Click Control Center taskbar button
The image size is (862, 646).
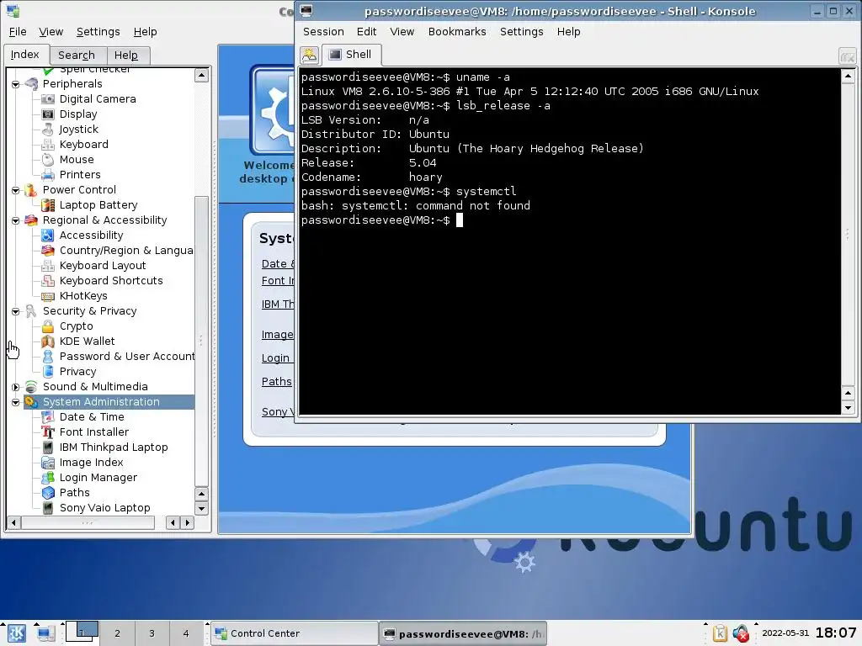pyautogui.click(x=294, y=633)
